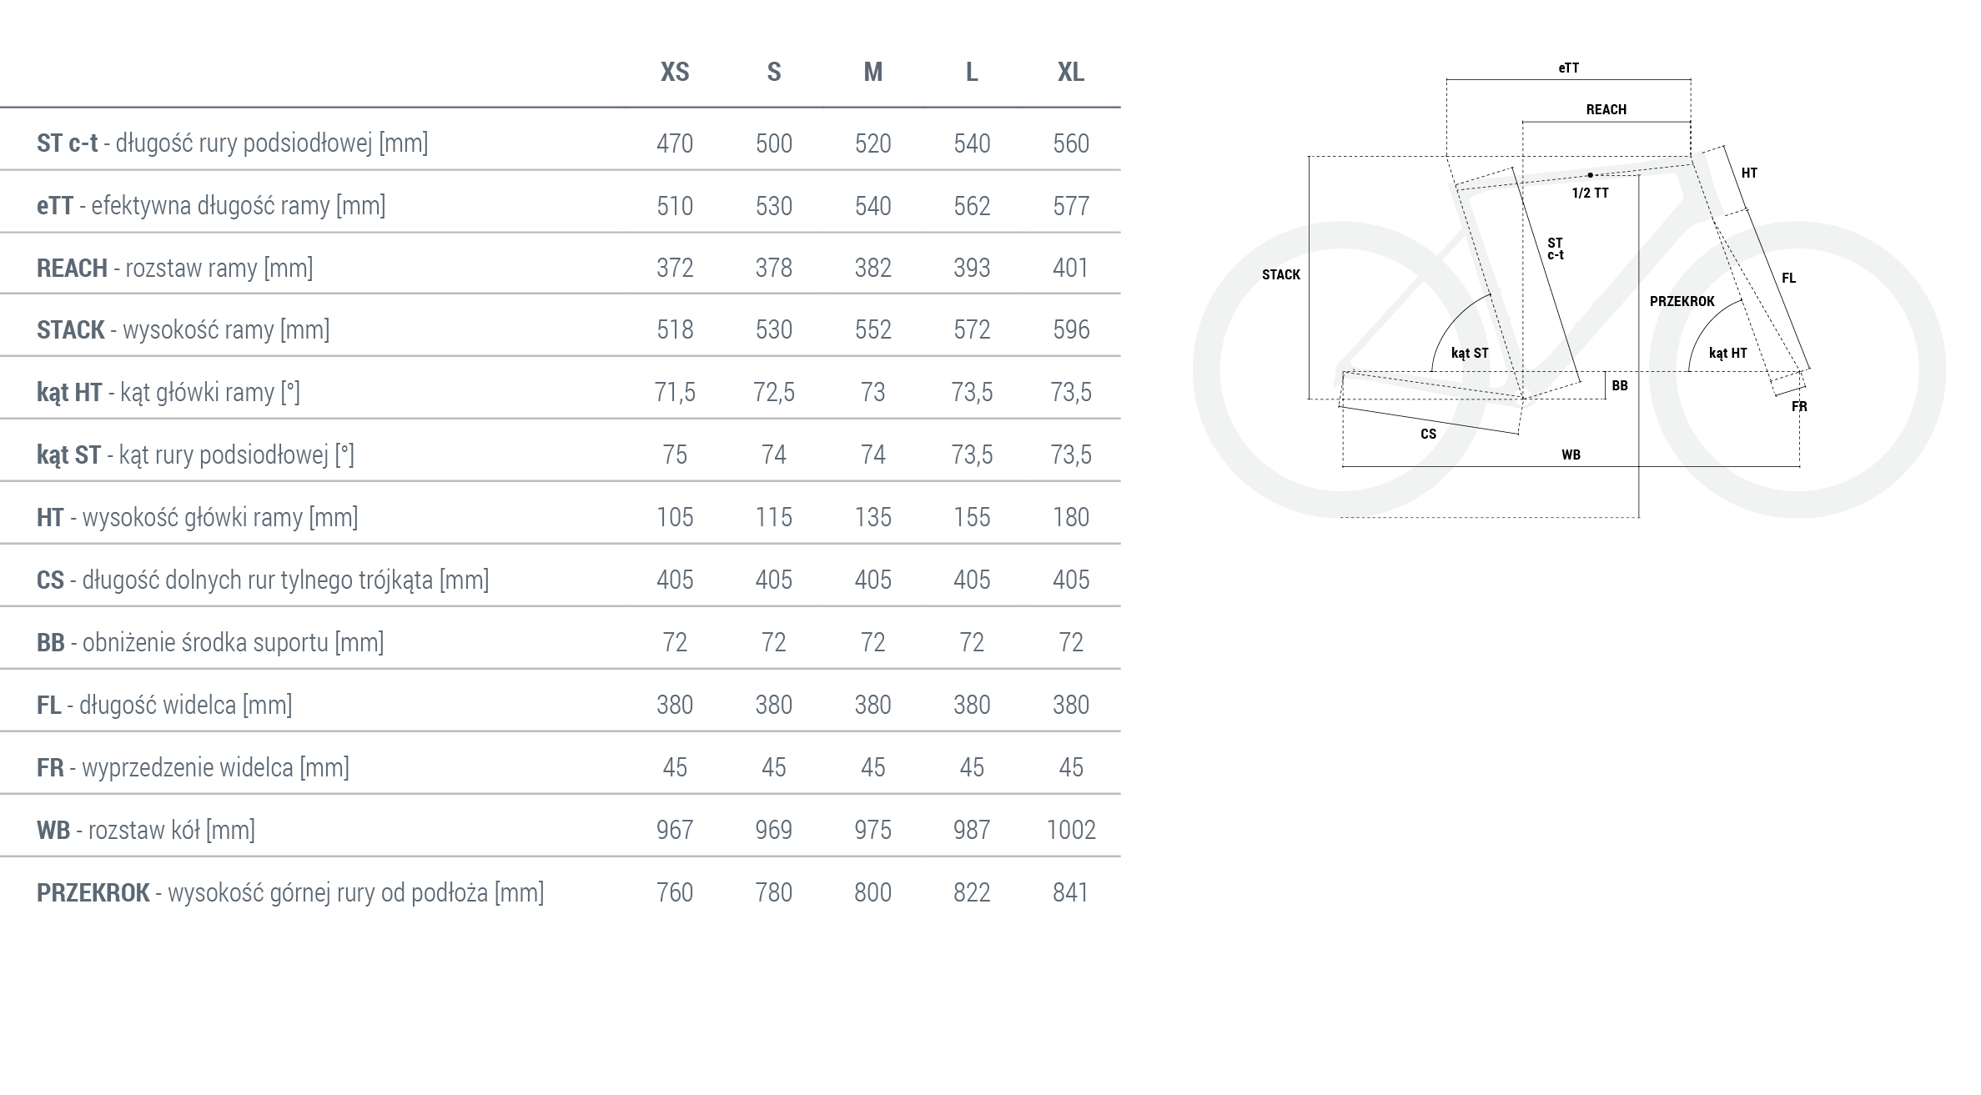Click the WB value 1002 for XL

(x=1071, y=830)
